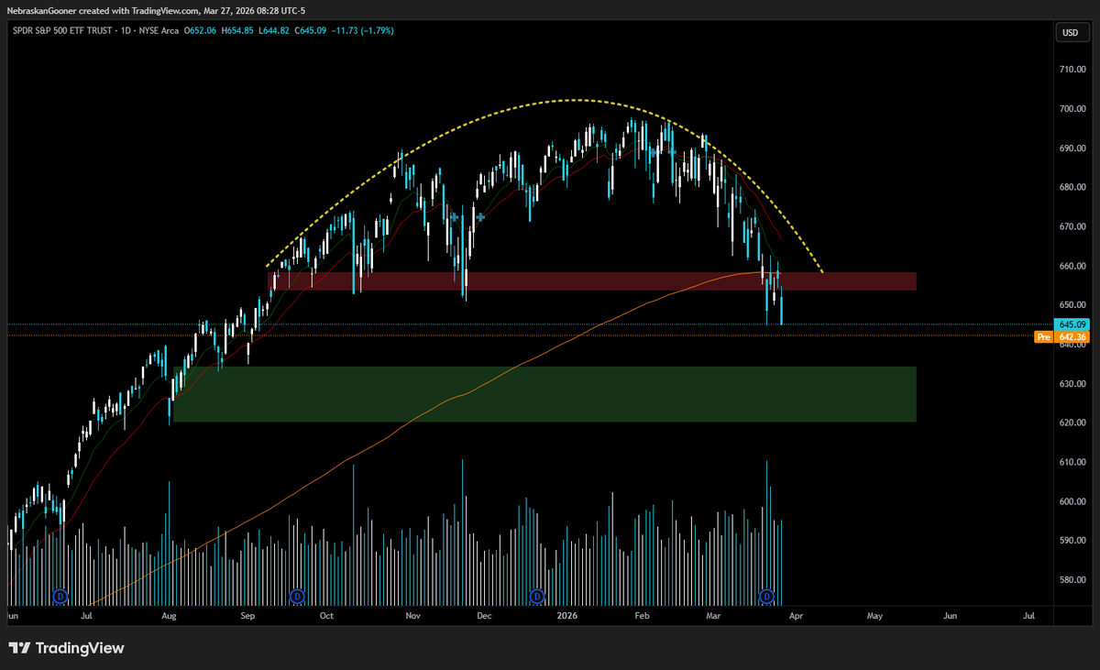Click the 710.00 price axis label
This screenshot has height=670, width=1100.
(x=1072, y=70)
